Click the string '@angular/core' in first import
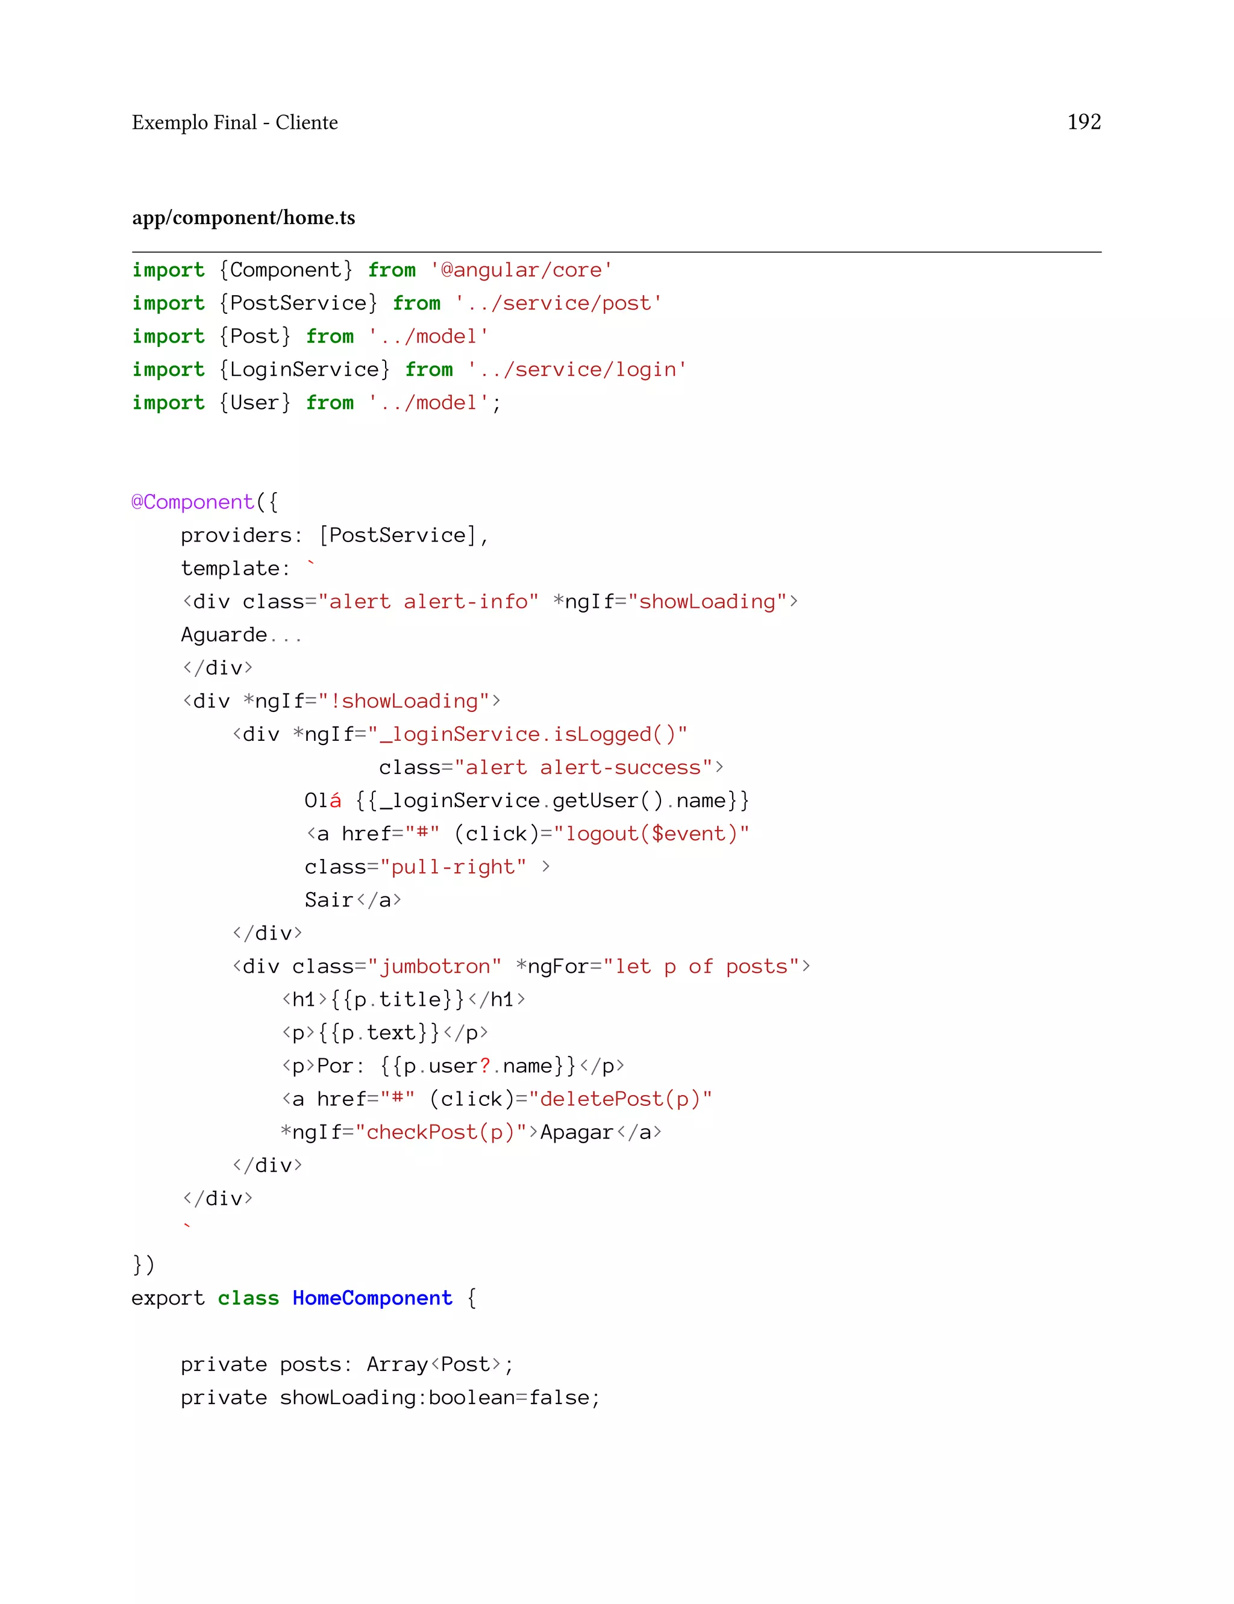1234x1604 pixels. (x=521, y=270)
